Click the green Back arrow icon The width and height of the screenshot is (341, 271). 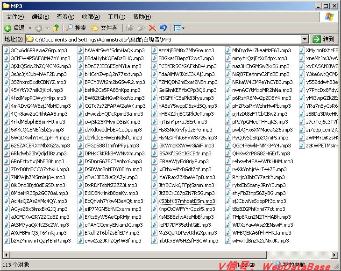tap(7, 28)
